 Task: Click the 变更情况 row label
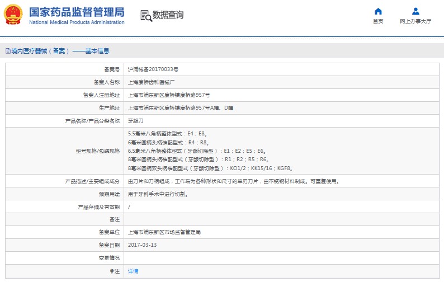tap(109, 258)
